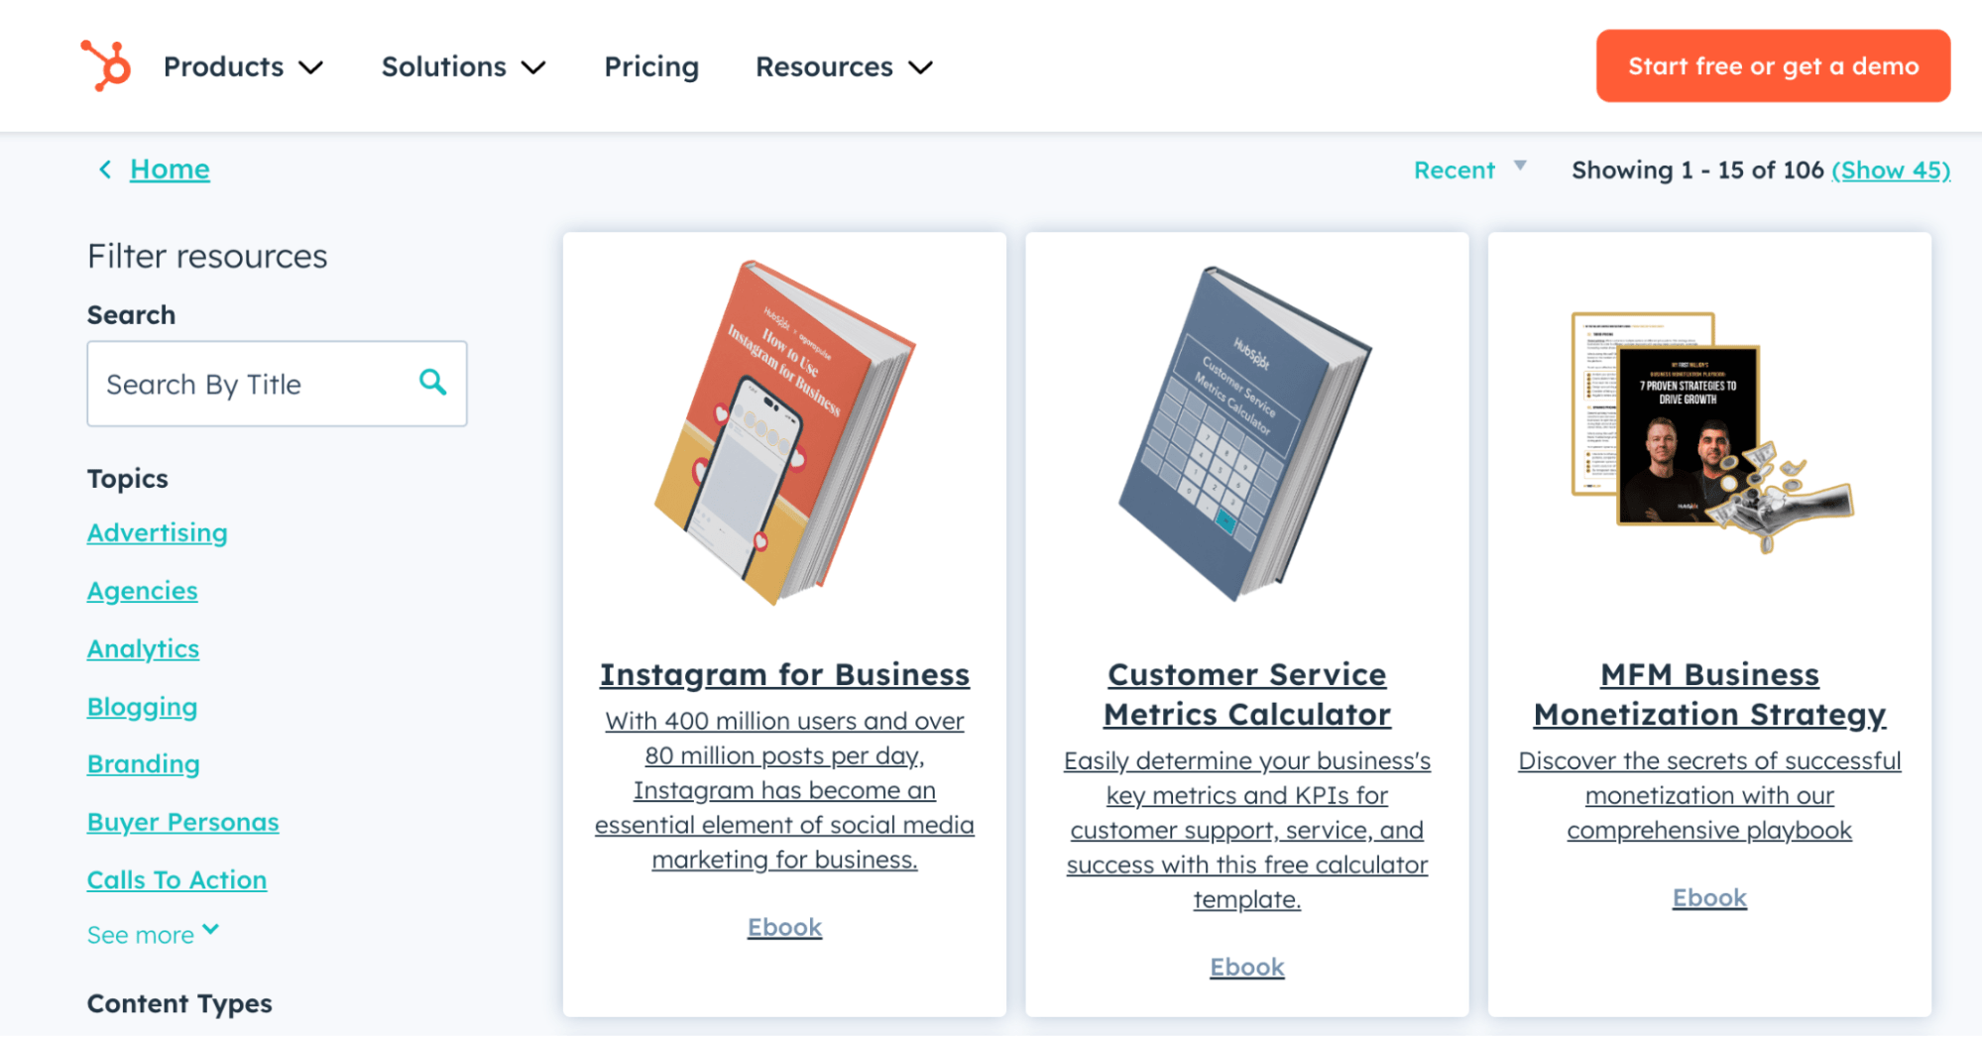Click the search magnifier icon

432,382
